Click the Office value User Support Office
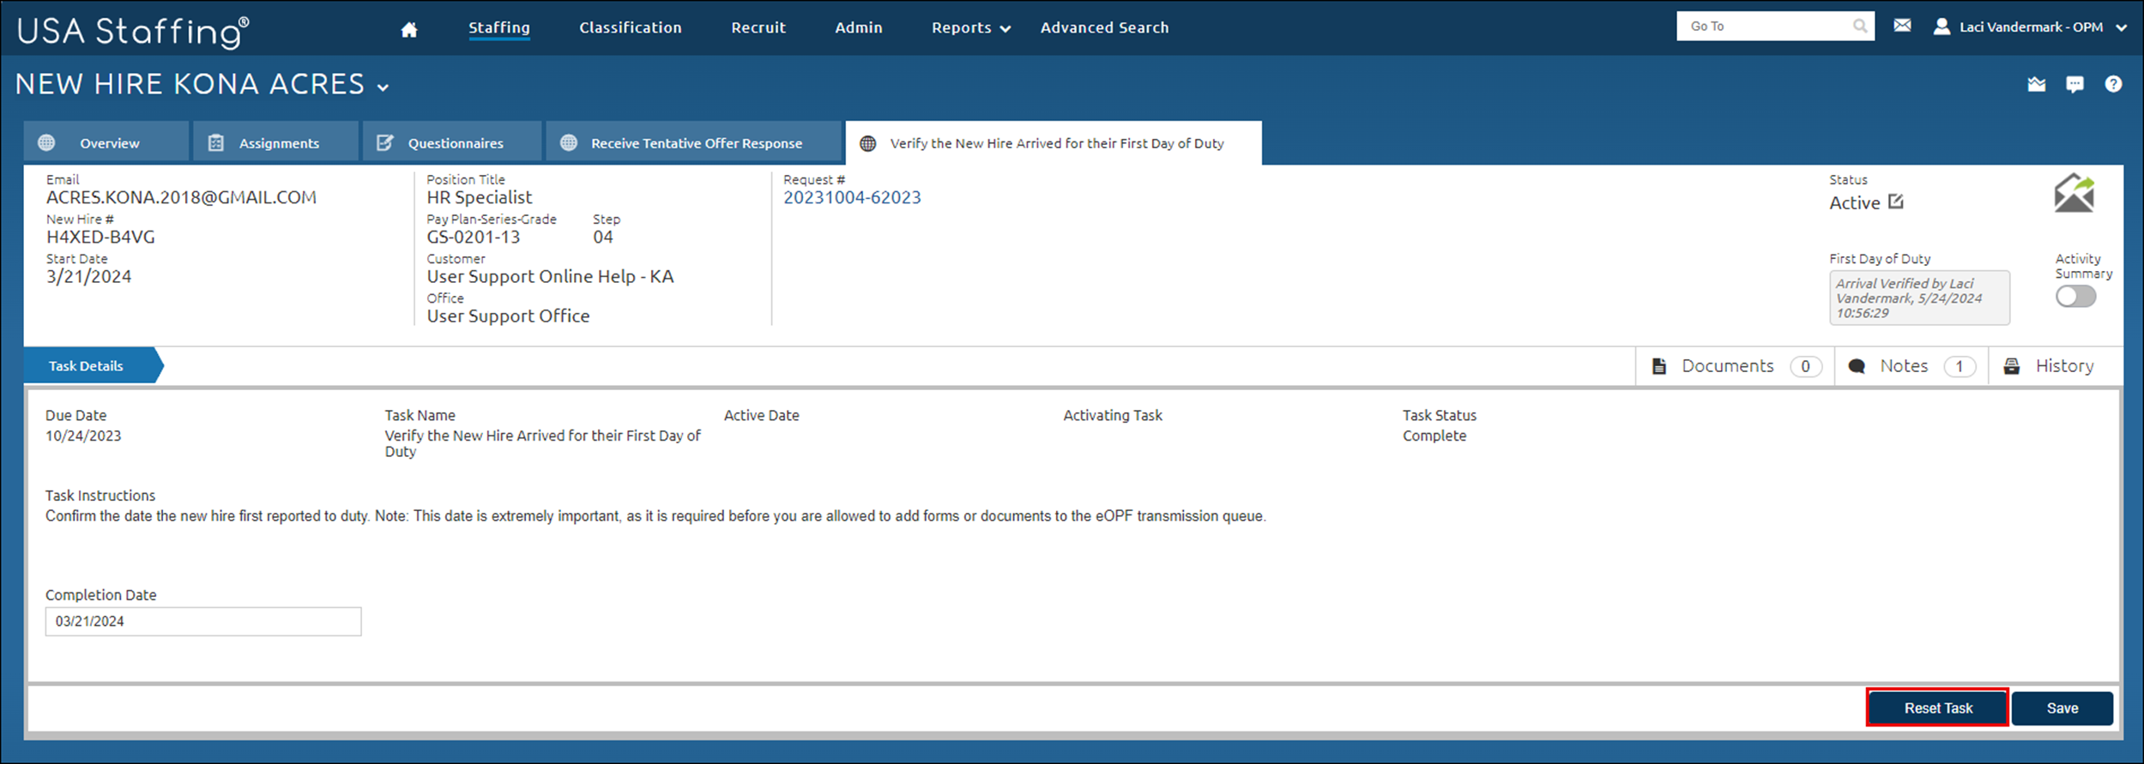The width and height of the screenshot is (2144, 764). pyautogui.click(x=508, y=316)
